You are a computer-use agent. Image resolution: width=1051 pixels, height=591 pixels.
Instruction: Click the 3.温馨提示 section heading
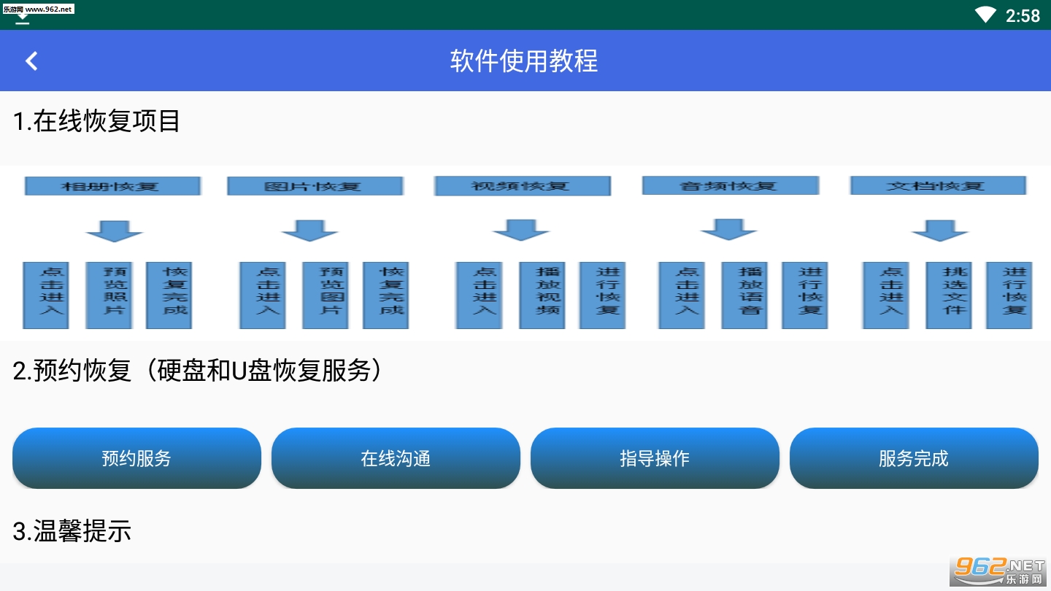pyautogui.click(x=72, y=531)
